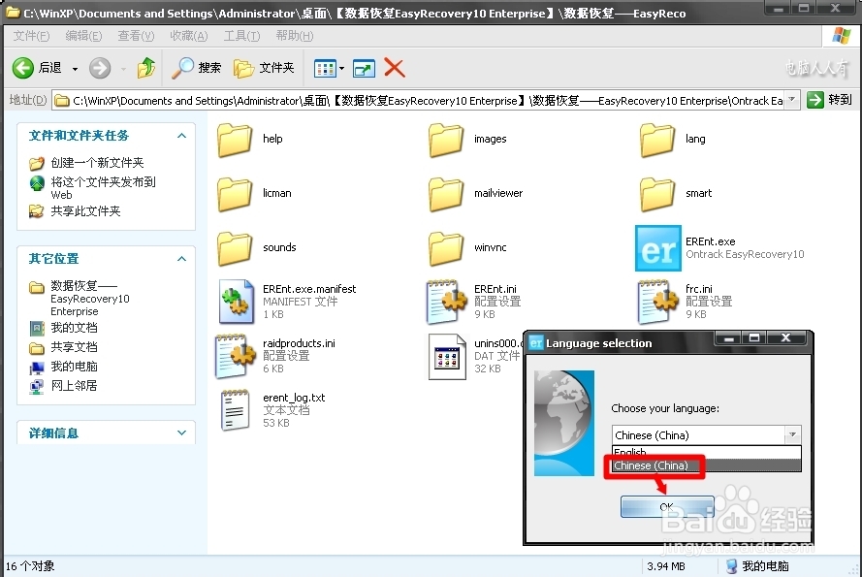This screenshot has width=862, height=577.
Task: Click the 3.94 MB status bar size
Action: pyautogui.click(x=666, y=566)
